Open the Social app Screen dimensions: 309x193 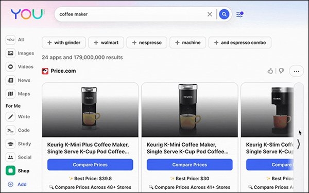(x=19, y=157)
